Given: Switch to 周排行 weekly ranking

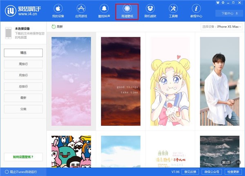Looking at the screenshot, I should tap(23, 64).
